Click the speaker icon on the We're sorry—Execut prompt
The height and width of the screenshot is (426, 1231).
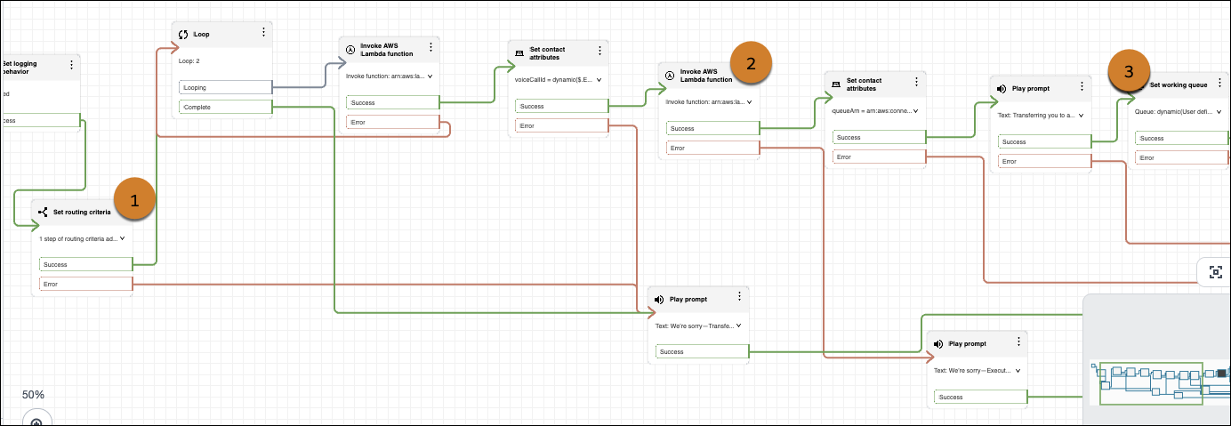938,343
